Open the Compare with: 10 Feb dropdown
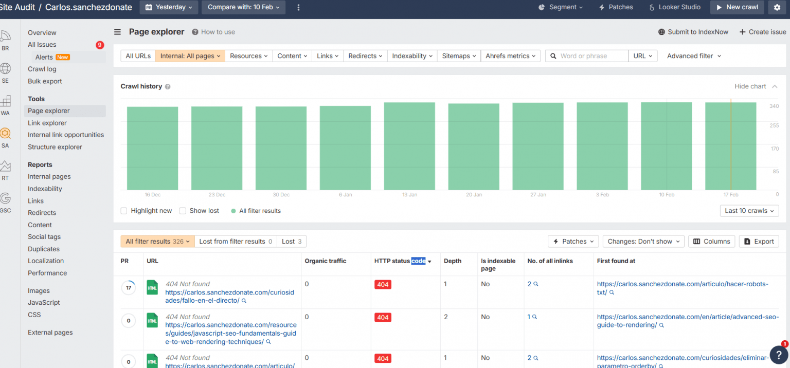Screen dimensions: 790x368 243,7
